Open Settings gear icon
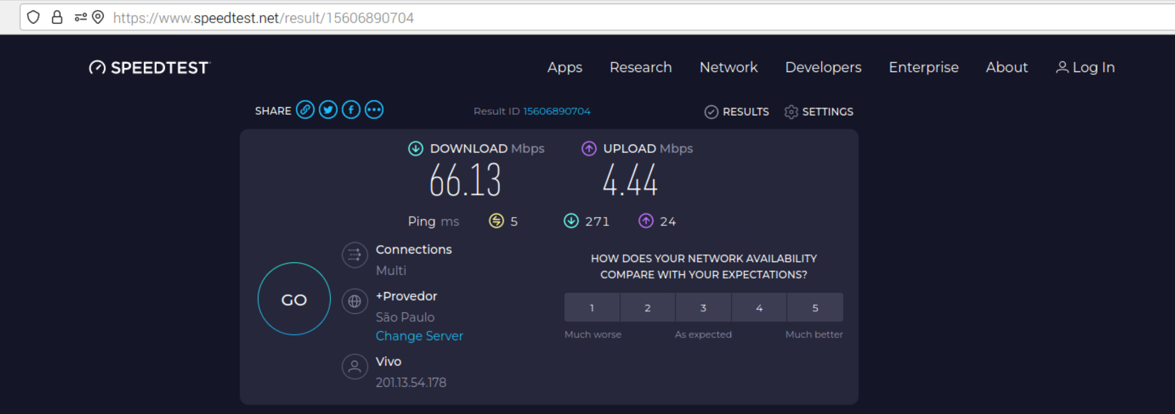Viewport: 1175px width, 414px height. click(791, 112)
